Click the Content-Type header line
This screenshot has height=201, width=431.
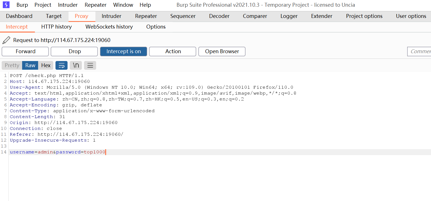82,111
